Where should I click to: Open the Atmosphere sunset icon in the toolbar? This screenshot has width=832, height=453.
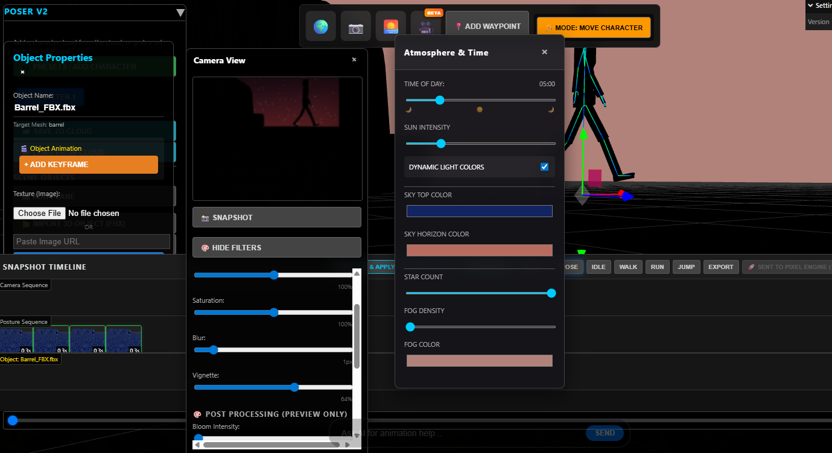pyautogui.click(x=390, y=27)
